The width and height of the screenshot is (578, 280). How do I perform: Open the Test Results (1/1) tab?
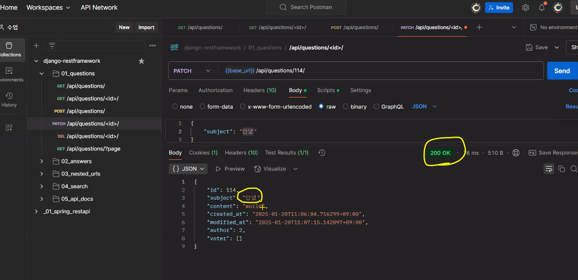point(287,153)
